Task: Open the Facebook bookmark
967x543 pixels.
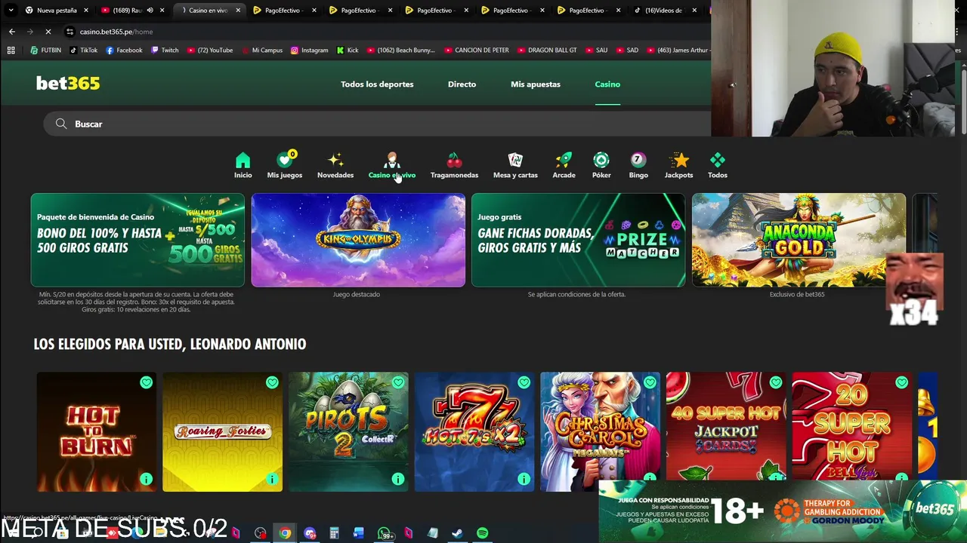Action: (x=124, y=51)
